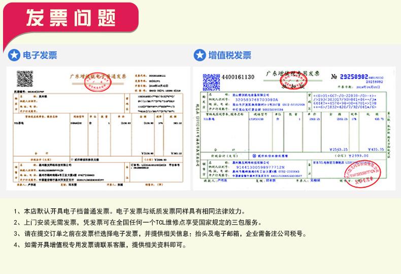The width and height of the screenshot is (401, 274).
Task: Open the electronic invoice sample image
Action: point(97,128)
